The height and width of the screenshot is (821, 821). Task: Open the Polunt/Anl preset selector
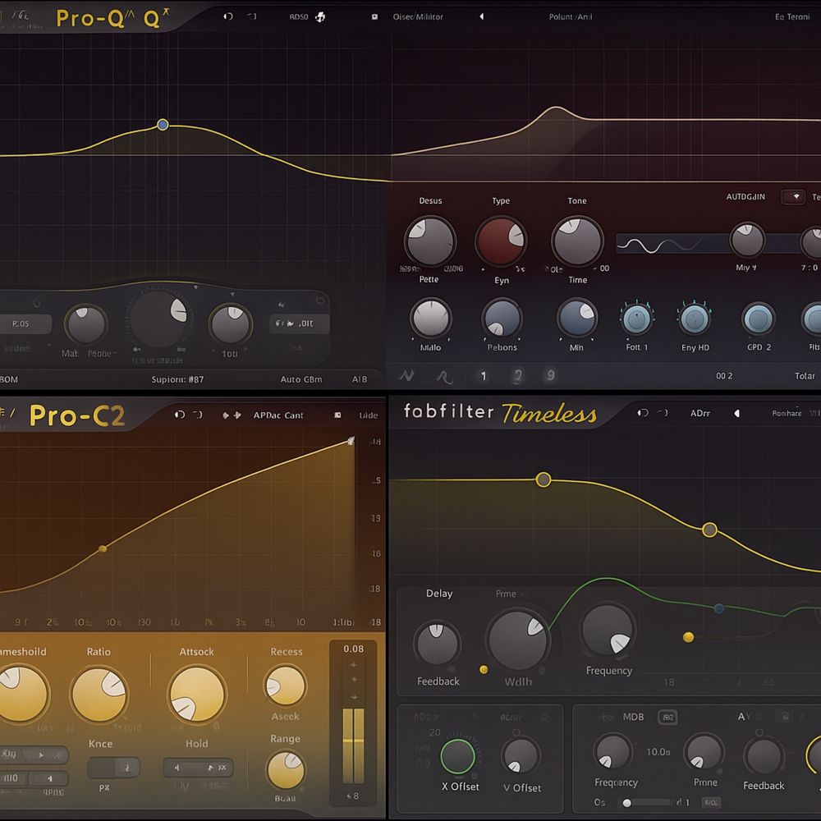coord(571,16)
